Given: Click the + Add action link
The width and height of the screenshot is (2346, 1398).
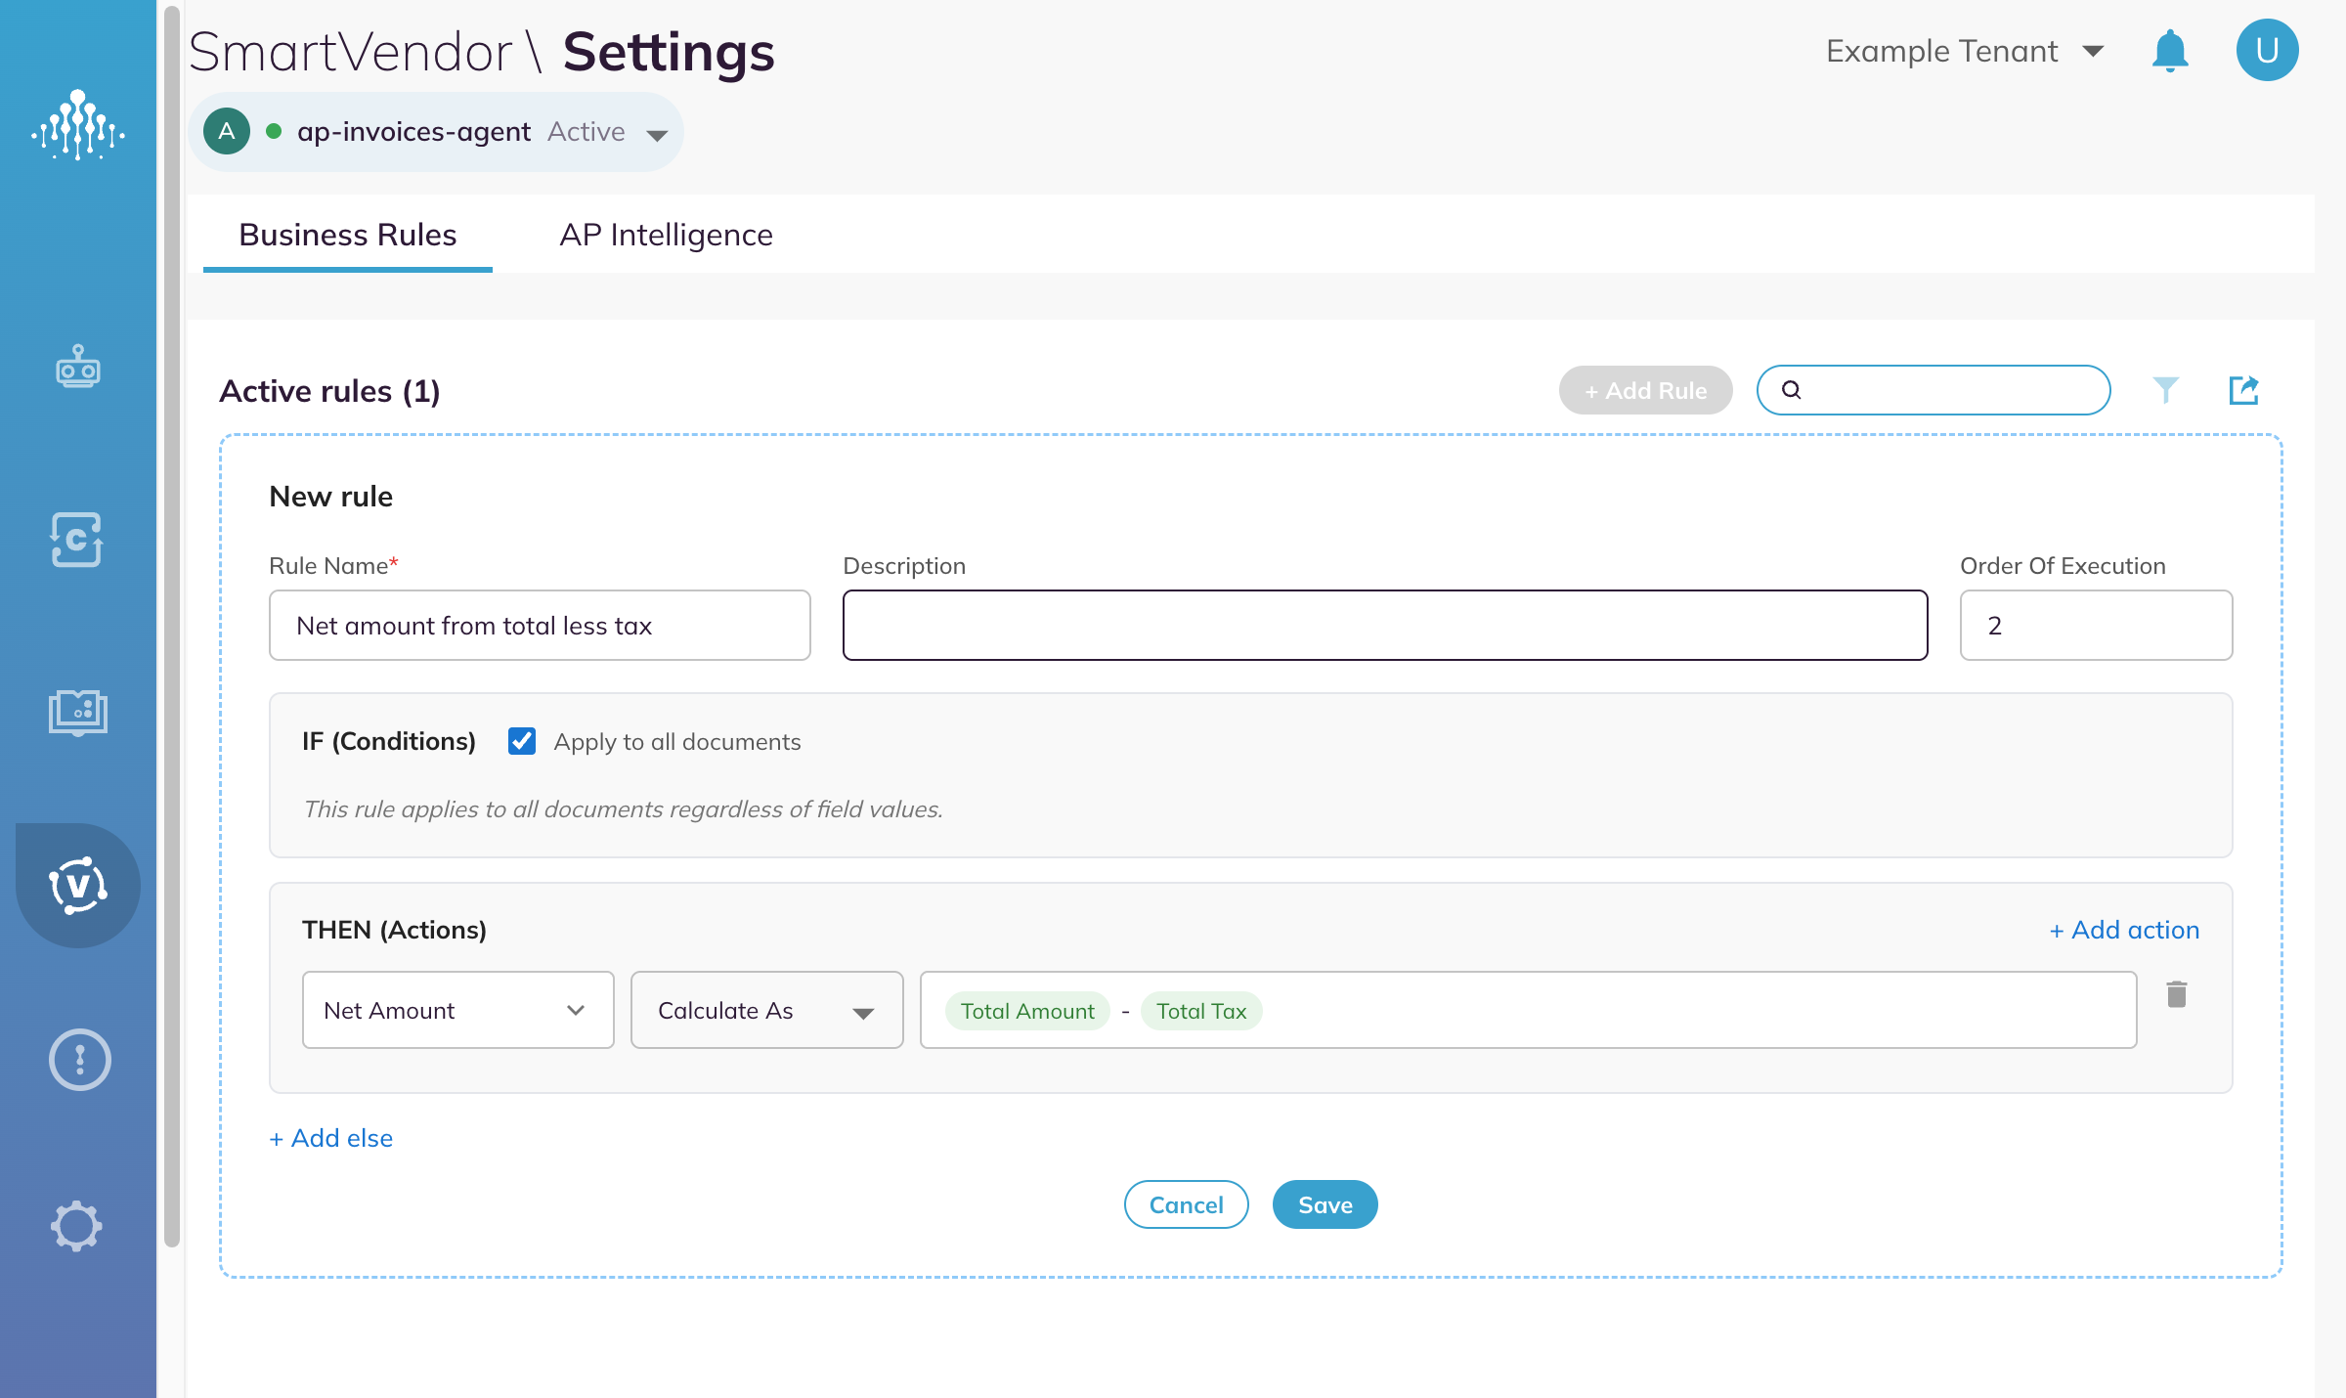Looking at the screenshot, I should click(x=2125, y=930).
